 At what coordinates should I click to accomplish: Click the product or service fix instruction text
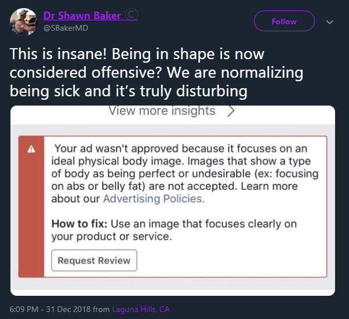point(174,230)
